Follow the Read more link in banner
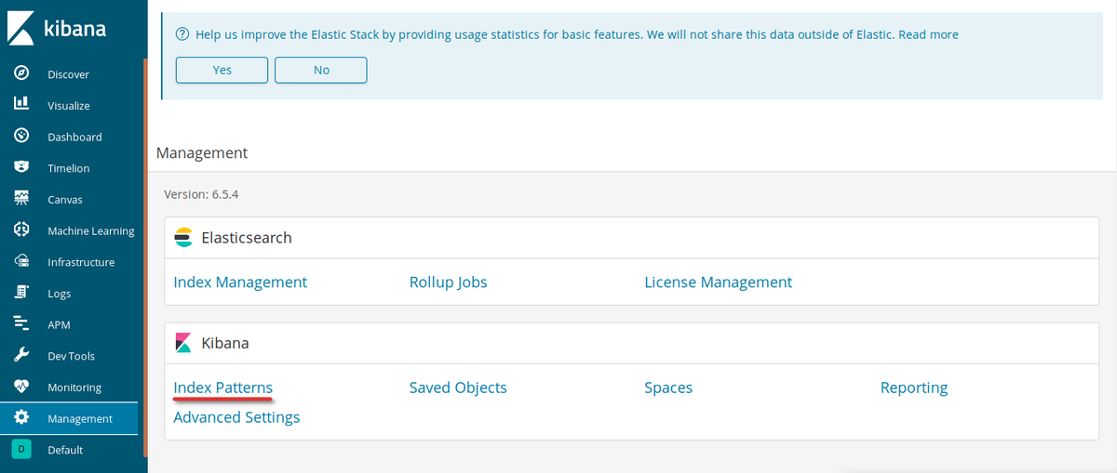Viewport: 1117px width, 473px height. 928,34
